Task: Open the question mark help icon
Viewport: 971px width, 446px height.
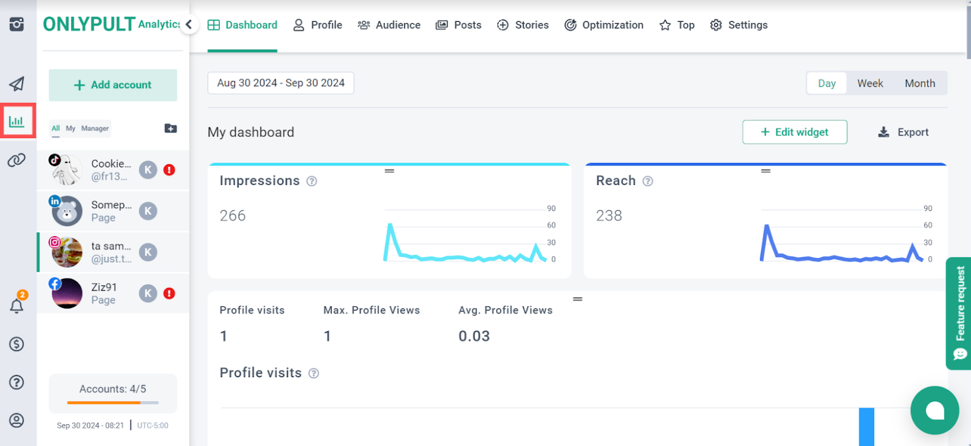Action: tap(17, 382)
